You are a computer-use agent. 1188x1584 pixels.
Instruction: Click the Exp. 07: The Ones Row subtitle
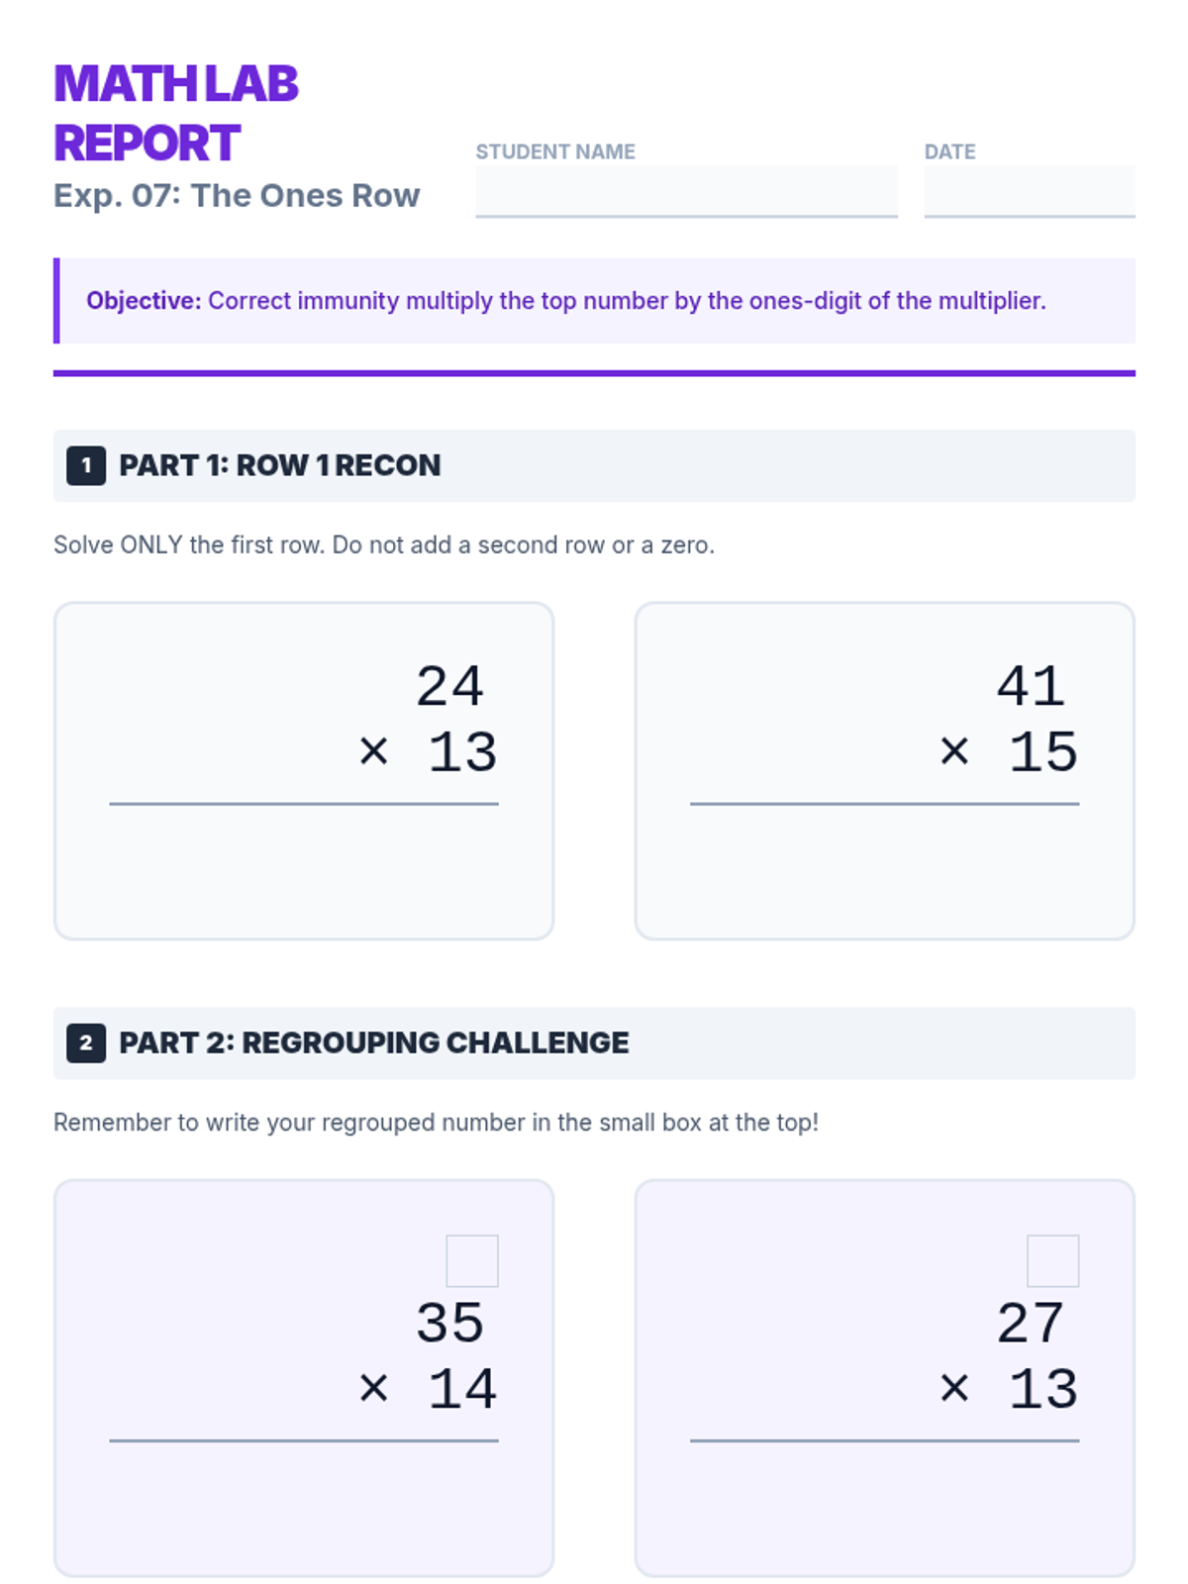(x=237, y=196)
